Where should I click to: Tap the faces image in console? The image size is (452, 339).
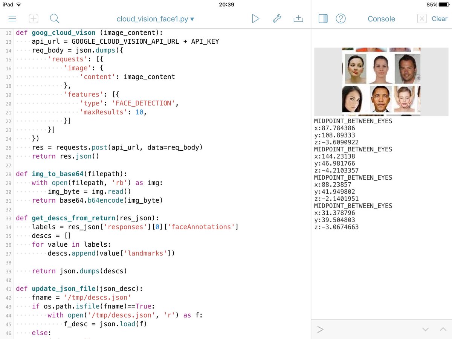click(381, 82)
